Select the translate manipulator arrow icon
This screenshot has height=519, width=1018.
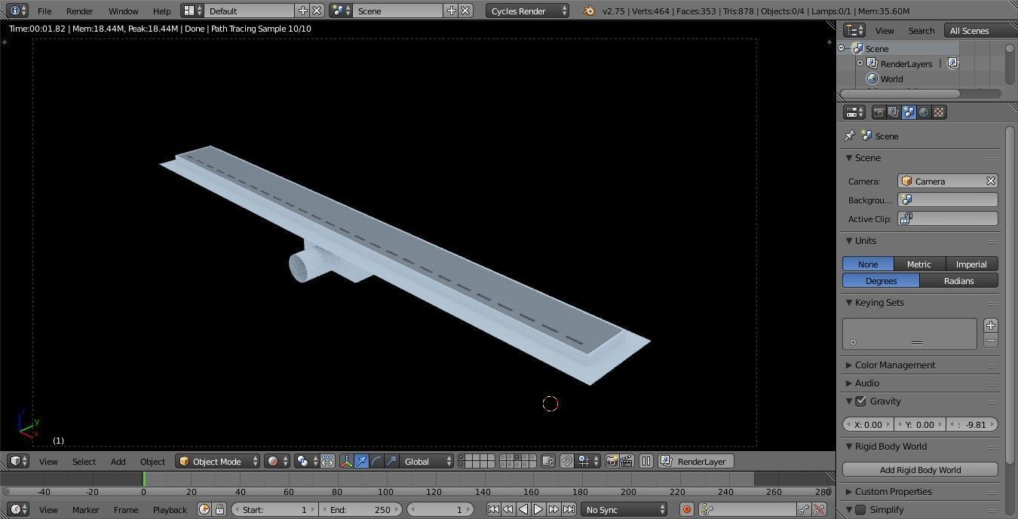tap(361, 461)
